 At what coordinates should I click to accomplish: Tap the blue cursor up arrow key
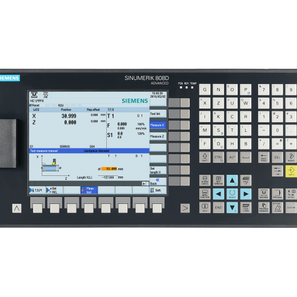pyautogui.click(x=232, y=180)
